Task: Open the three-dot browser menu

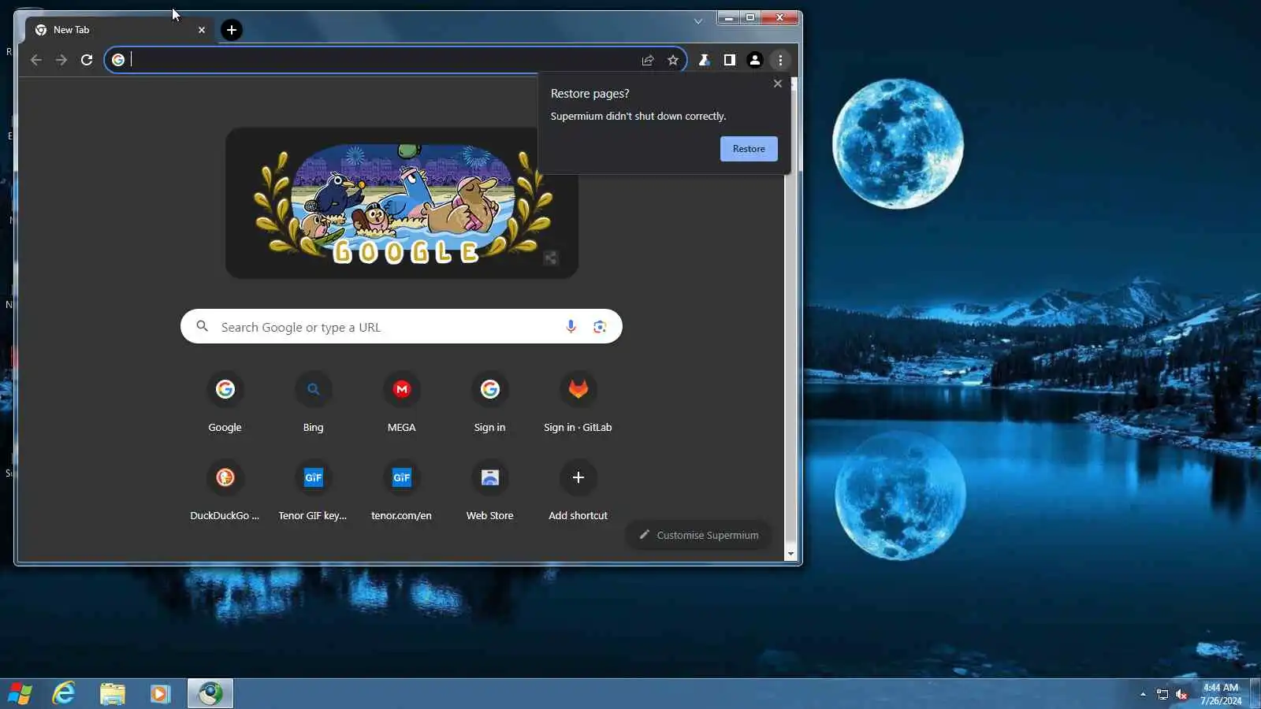Action: click(x=780, y=60)
